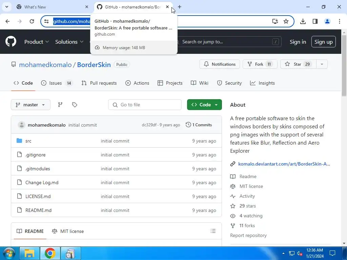Reload the current page
Screen dimensions: 347x260
coord(32,21)
